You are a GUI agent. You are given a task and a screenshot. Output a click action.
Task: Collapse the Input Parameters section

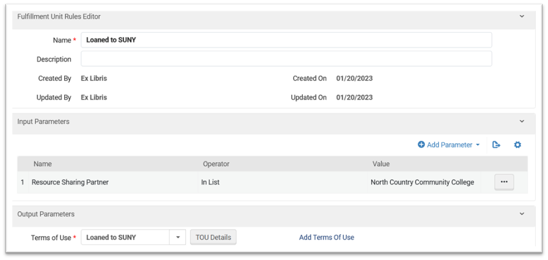tap(522, 121)
